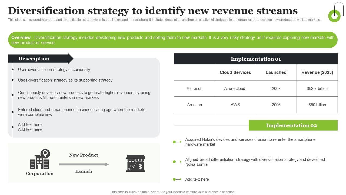Click the green ring logo in the slide corner

click(x=334, y=16)
